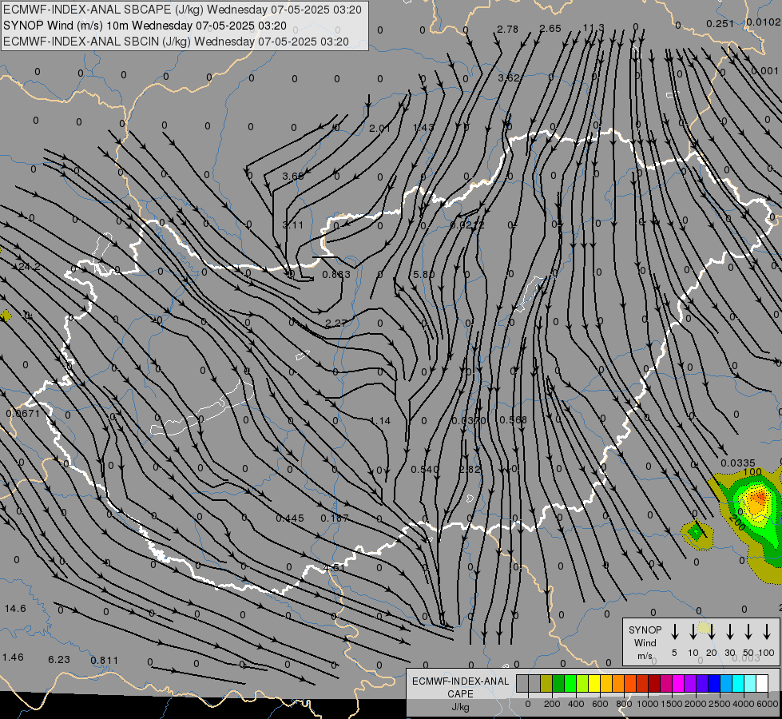The height and width of the screenshot is (719, 782).
Task: Click the 5 m/s wind arrow in legend
Action: [x=675, y=631]
